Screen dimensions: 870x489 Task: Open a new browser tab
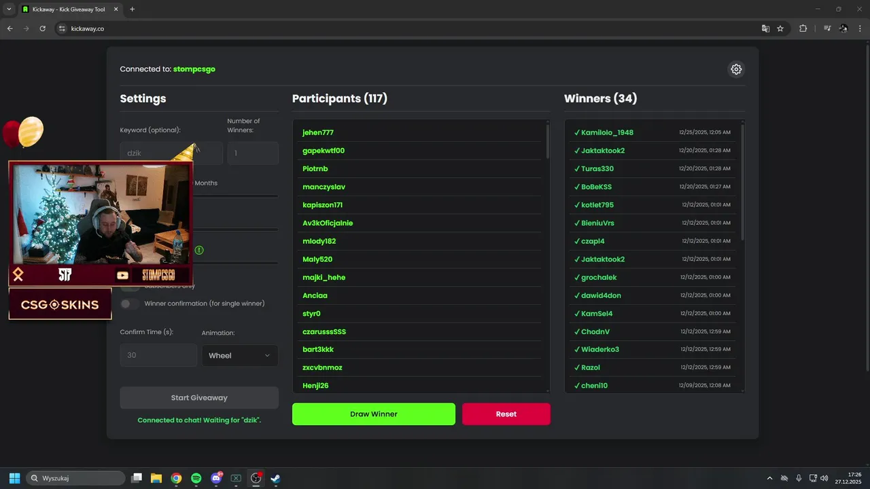tap(132, 10)
